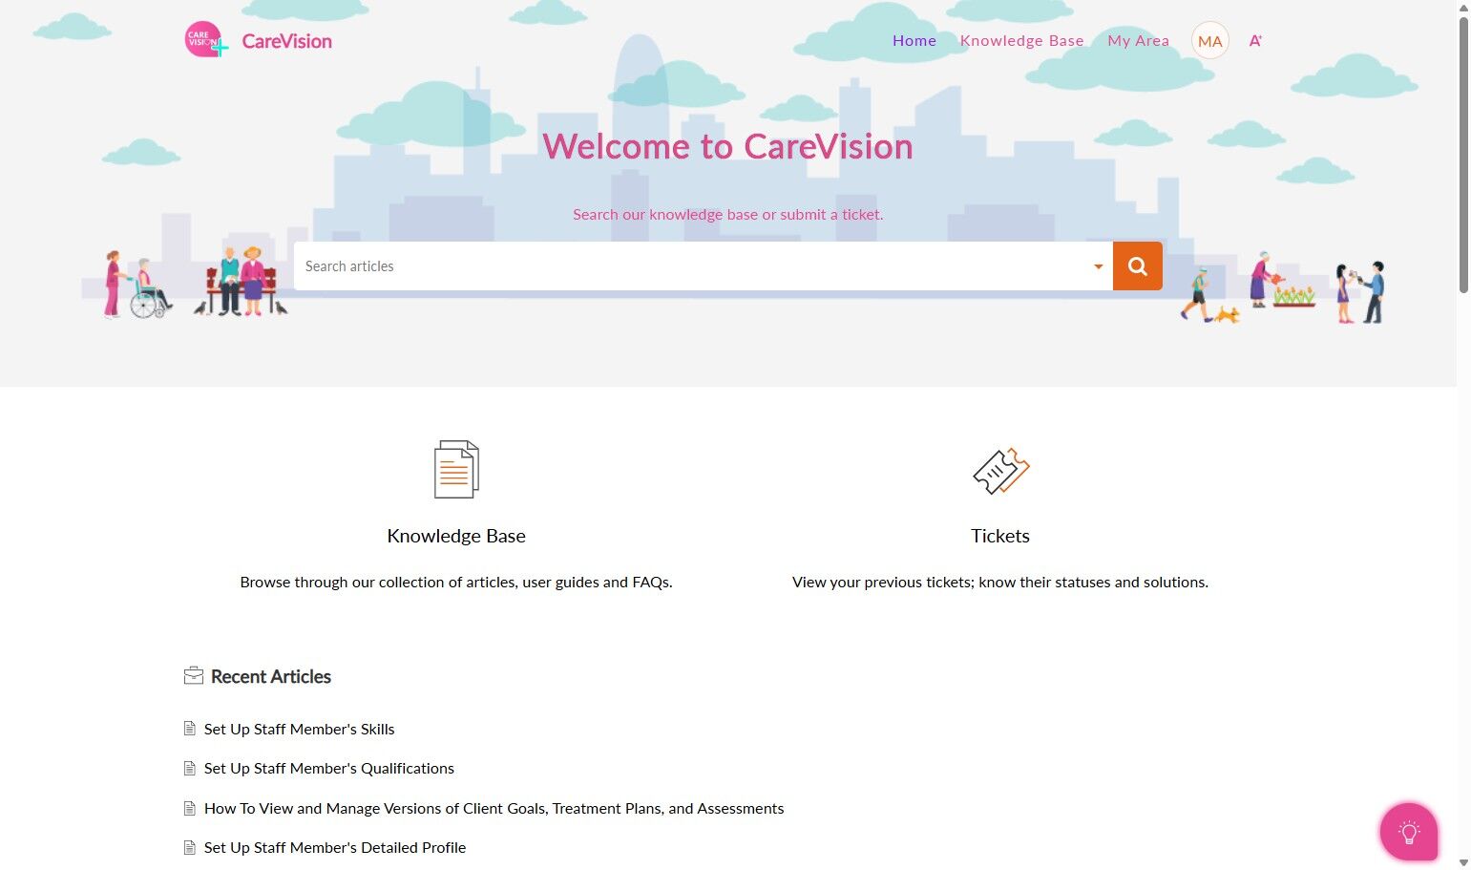Open the Knowledge Base heading link
The width and height of the screenshot is (1471, 870).
(456, 536)
